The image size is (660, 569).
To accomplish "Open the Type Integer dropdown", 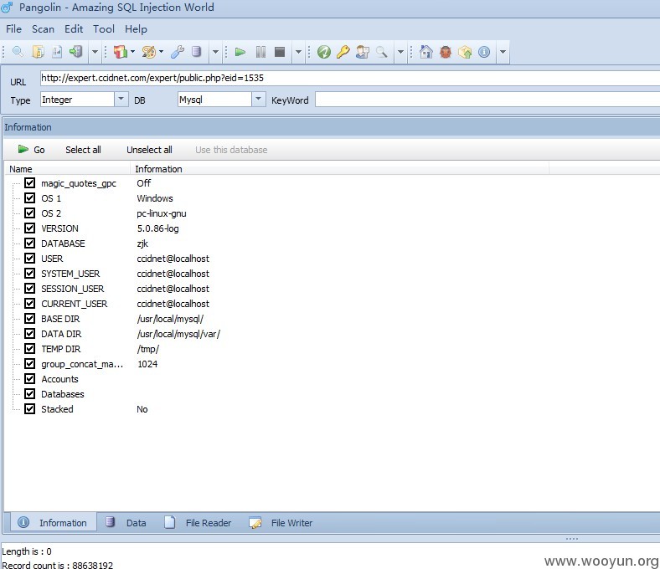I will click(x=121, y=100).
